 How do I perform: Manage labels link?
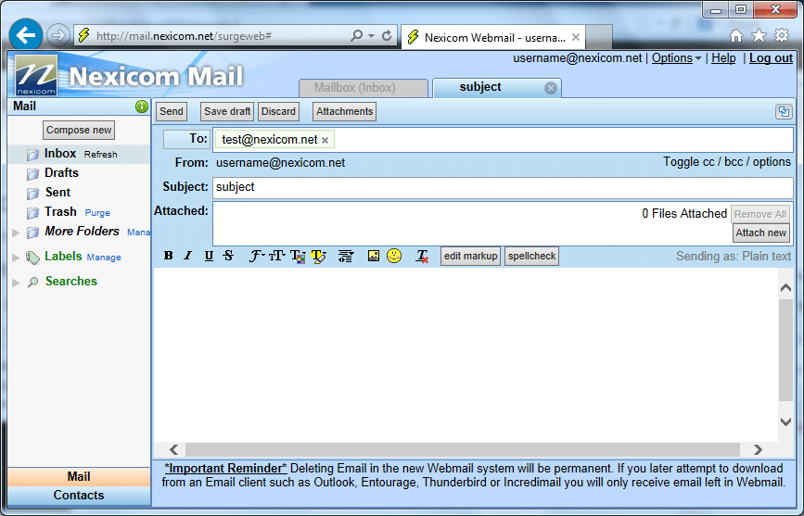click(x=104, y=258)
